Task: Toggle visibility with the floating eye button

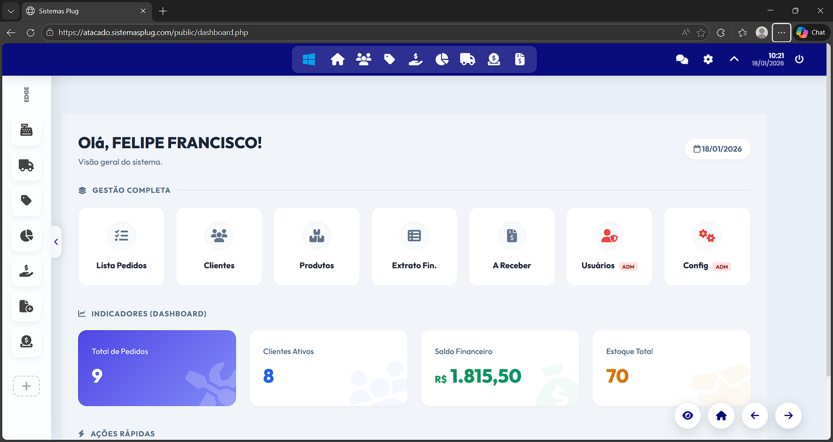Action: pos(688,415)
